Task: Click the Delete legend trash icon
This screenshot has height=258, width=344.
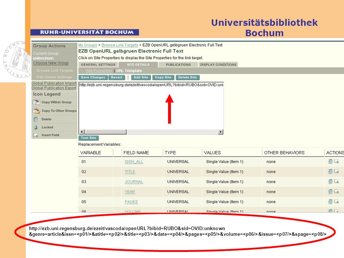Action: tap(35, 119)
